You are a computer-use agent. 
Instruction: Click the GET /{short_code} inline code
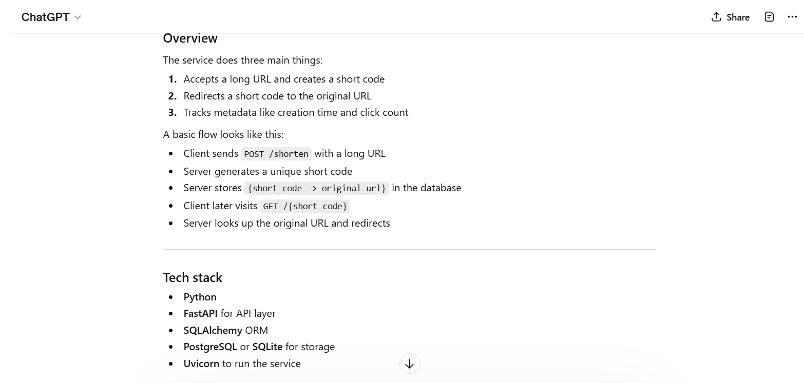click(305, 206)
